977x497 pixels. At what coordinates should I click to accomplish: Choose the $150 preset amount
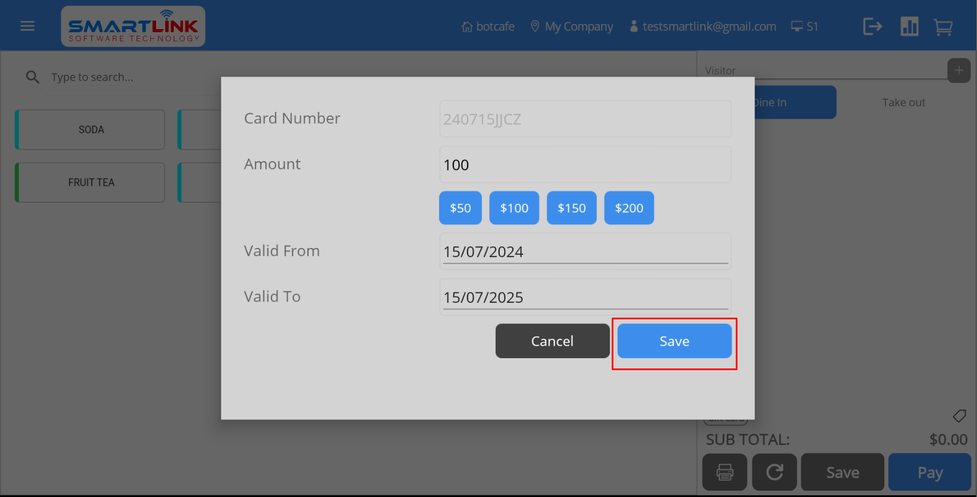(x=571, y=208)
